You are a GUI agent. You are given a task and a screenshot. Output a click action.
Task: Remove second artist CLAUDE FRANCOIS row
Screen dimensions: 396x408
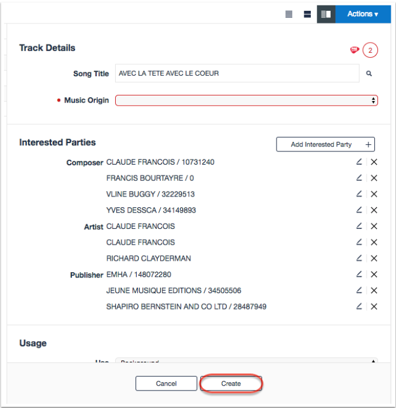pos(374,242)
